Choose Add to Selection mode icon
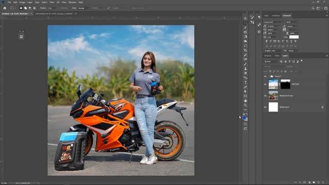 pos(25,8)
